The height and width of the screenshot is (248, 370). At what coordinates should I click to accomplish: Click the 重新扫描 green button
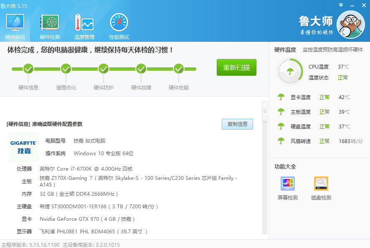click(x=236, y=67)
